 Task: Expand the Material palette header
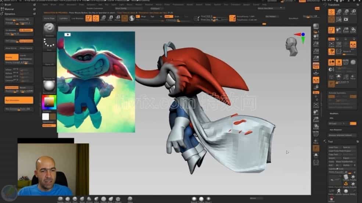tap(9, 9)
